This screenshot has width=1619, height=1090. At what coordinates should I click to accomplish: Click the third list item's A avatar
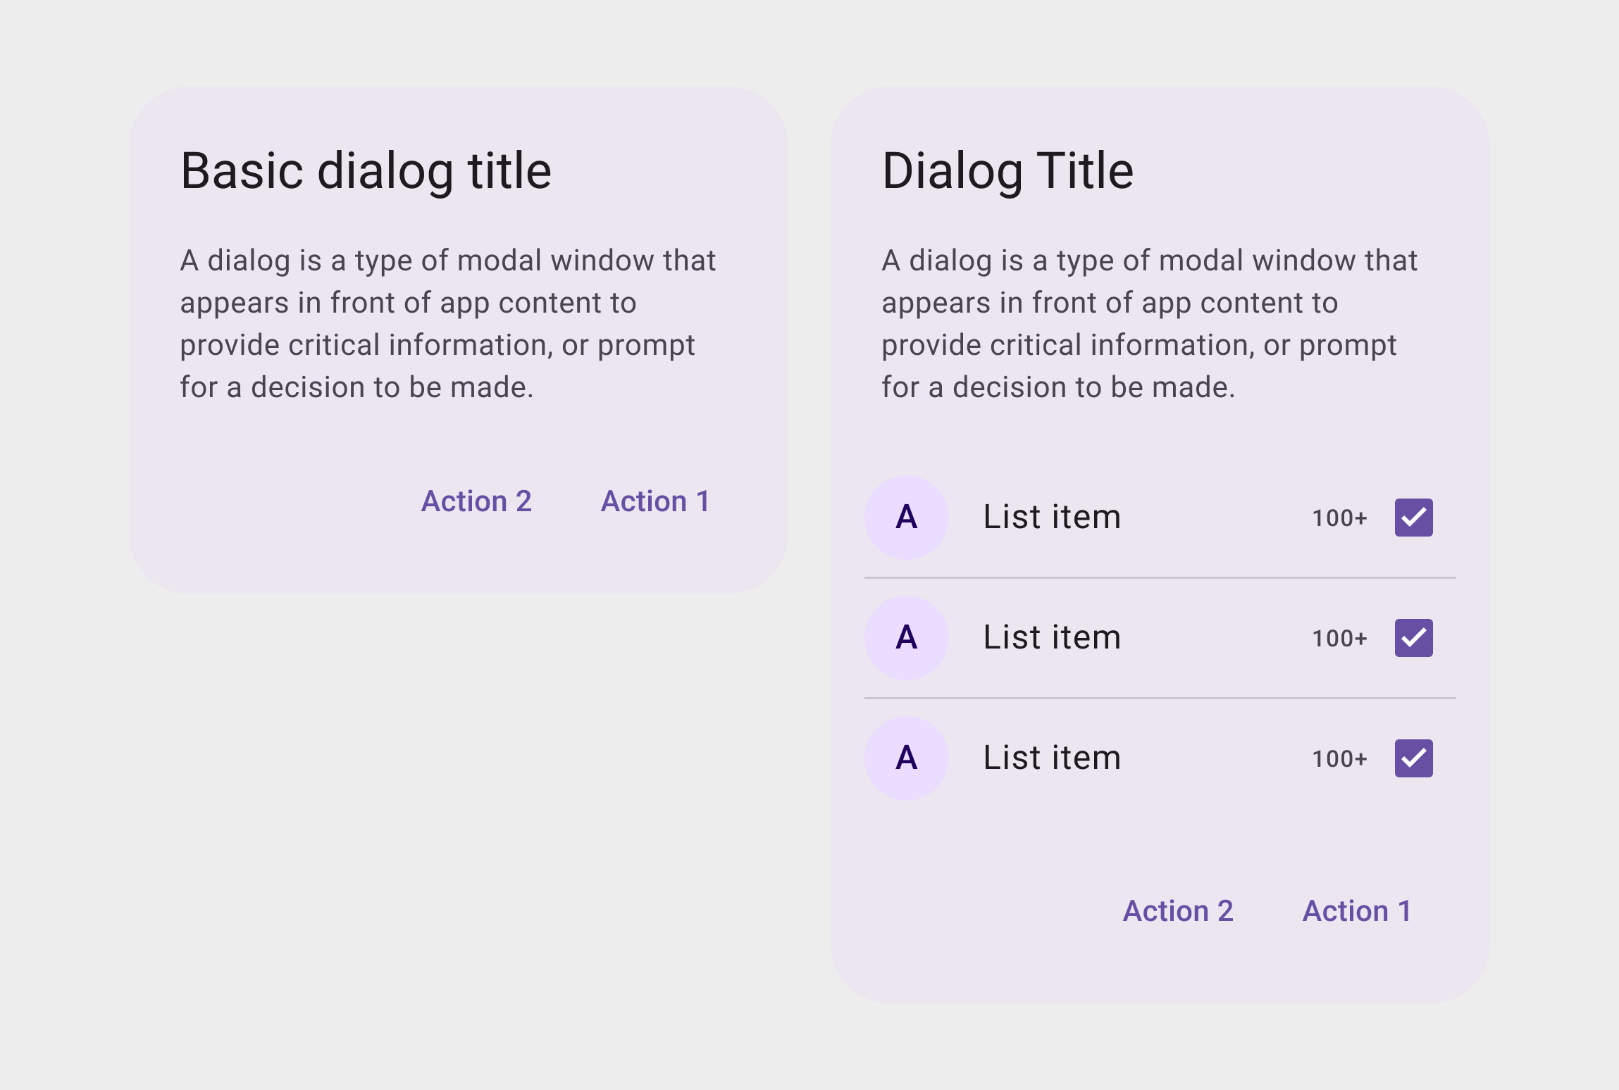(x=907, y=758)
